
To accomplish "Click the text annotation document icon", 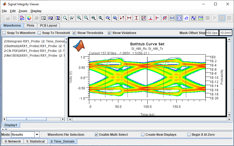I will point(143,18).
